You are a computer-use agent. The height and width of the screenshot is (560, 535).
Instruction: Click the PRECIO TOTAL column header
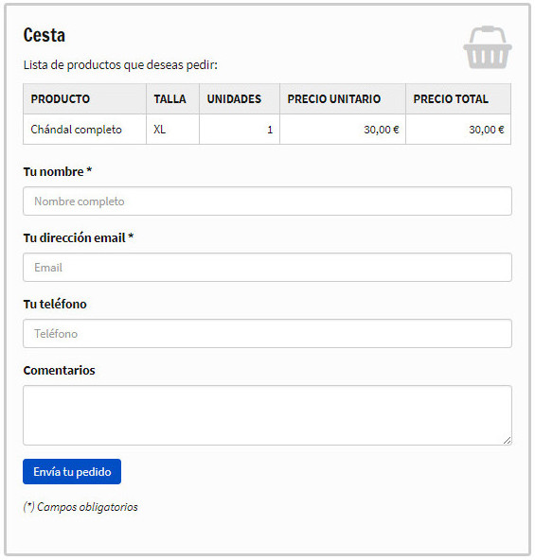click(458, 99)
